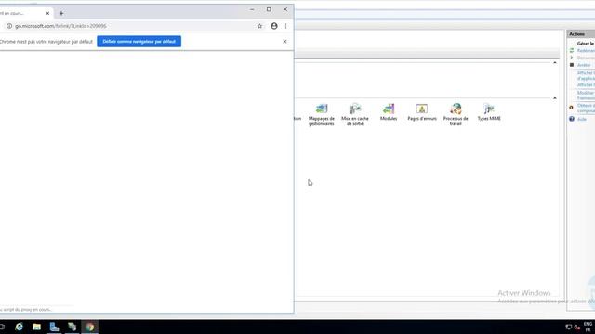
Task: Click the orange info icon in Actions
Action: click(x=571, y=108)
